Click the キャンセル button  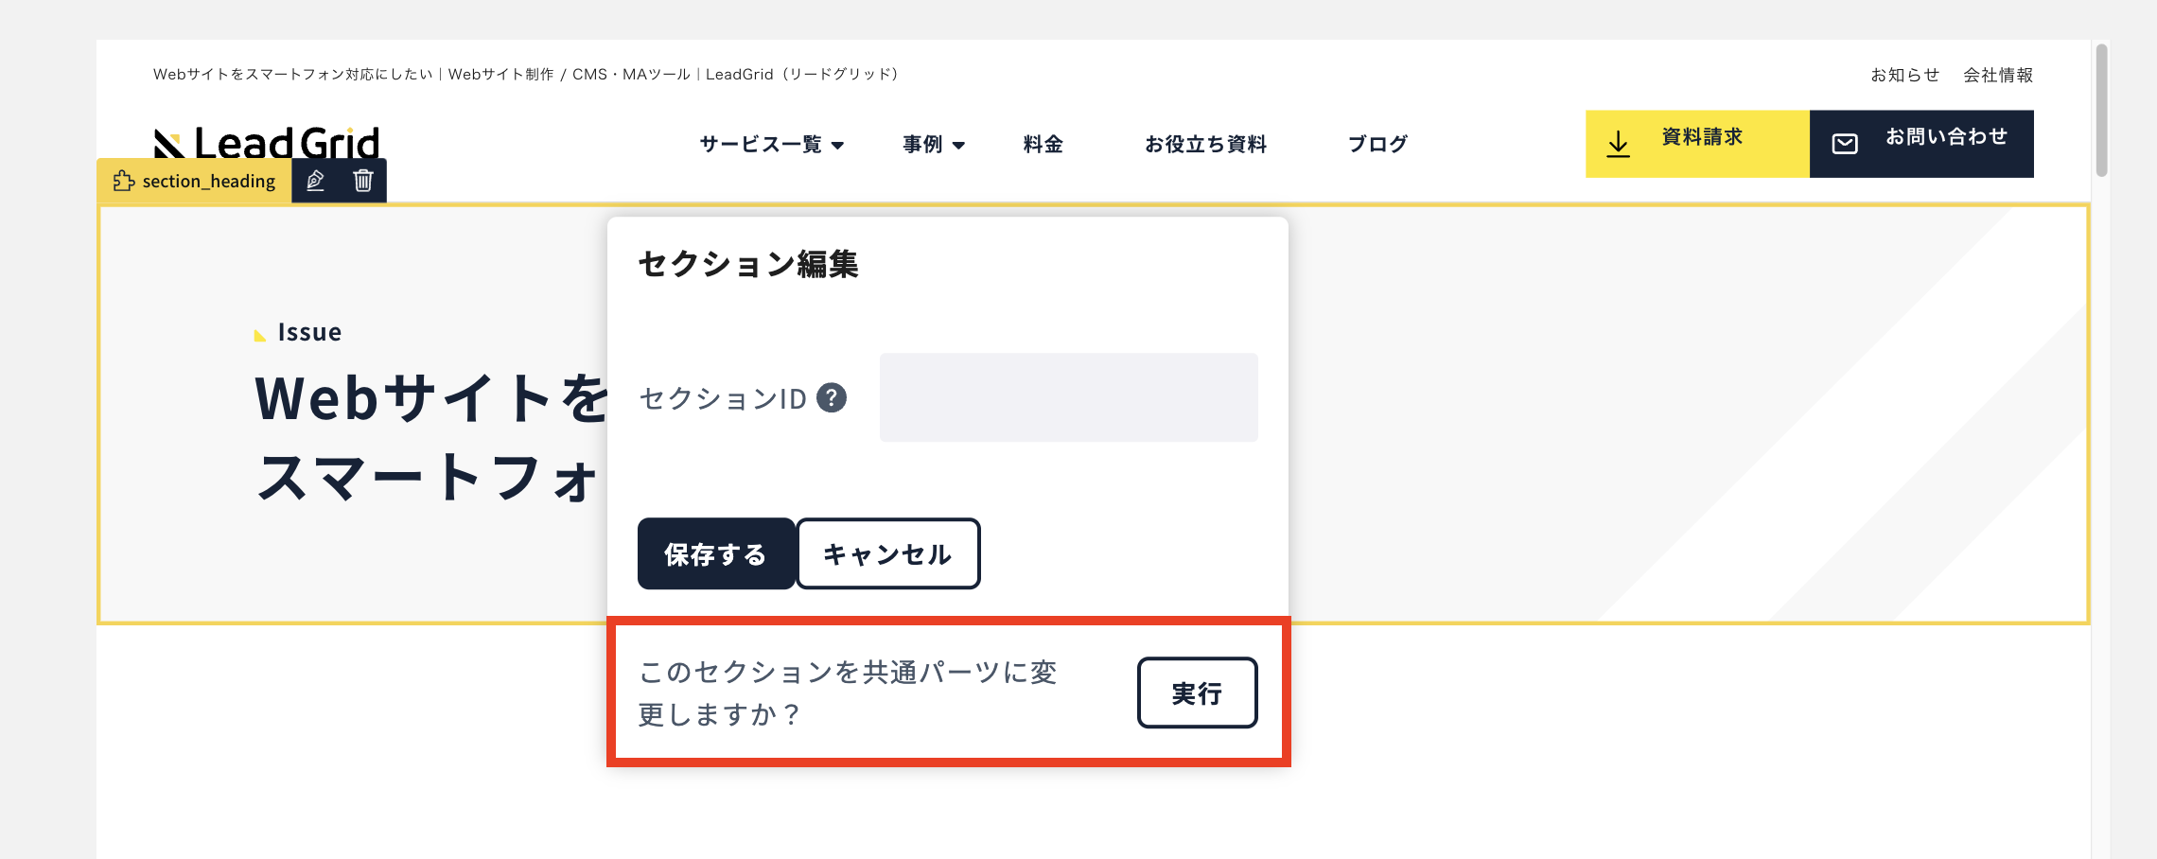[x=887, y=553]
